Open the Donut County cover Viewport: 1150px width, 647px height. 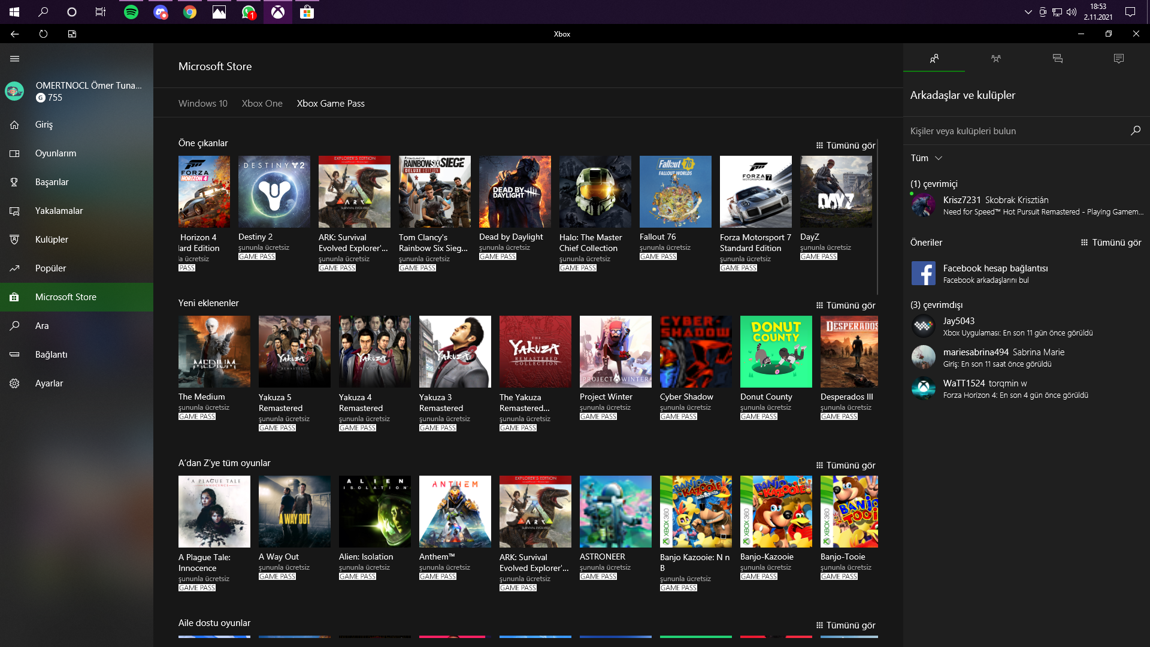(776, 352)
